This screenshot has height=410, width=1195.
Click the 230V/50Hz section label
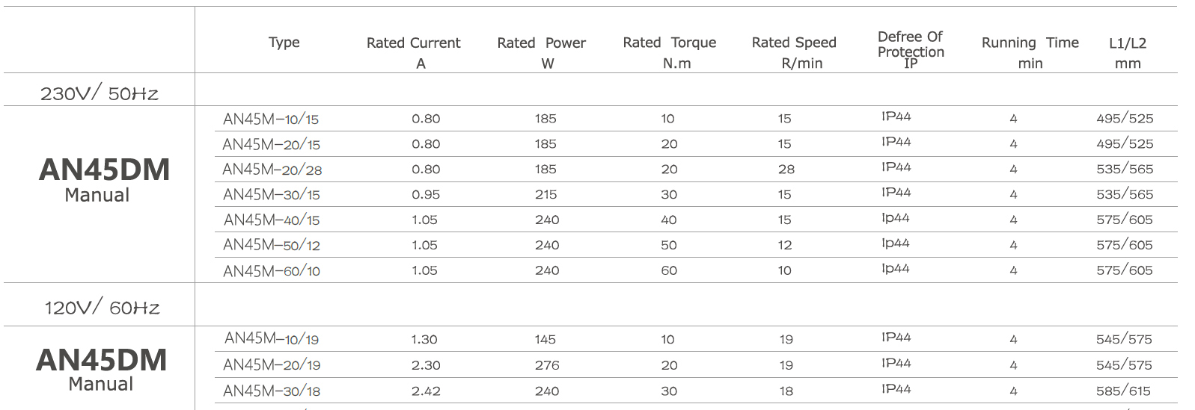click(100, 93)
